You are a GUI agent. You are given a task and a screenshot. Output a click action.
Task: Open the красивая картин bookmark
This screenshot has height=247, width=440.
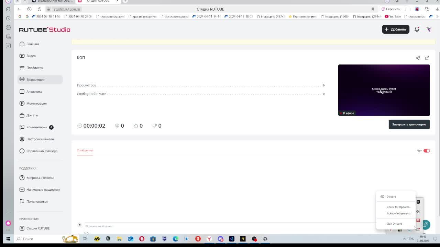point(142,16)
